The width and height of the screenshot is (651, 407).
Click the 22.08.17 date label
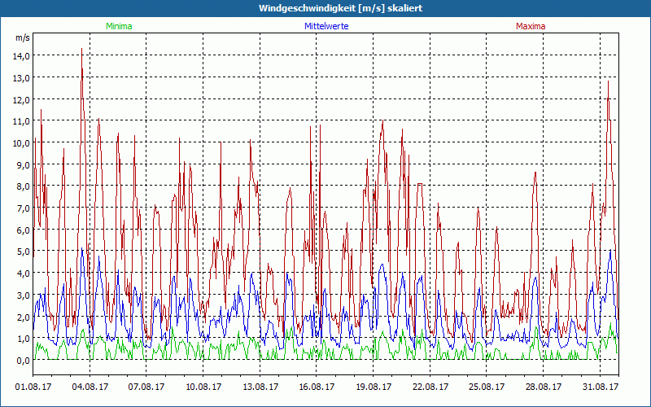tap(430, 387)
